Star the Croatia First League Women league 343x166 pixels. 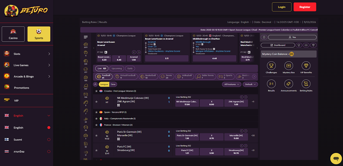click(x=96, y=91)
